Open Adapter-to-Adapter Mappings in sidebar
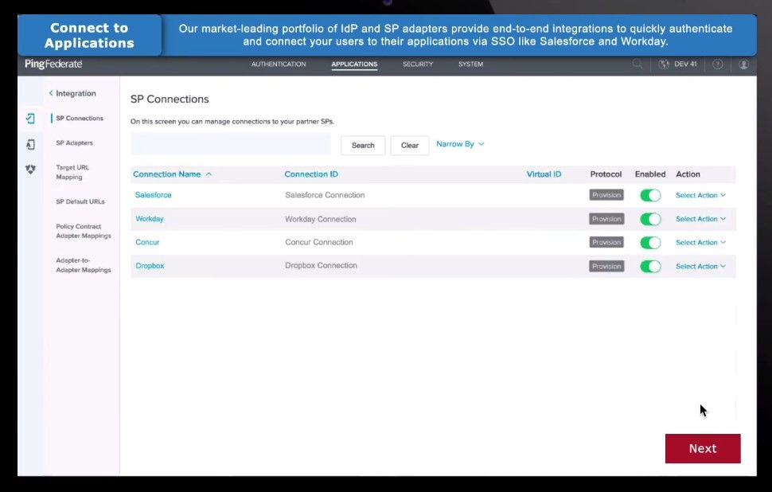Image resolution: width=772 pixels, height=492 pixels. pyautogui.click(x=84, y=265)
